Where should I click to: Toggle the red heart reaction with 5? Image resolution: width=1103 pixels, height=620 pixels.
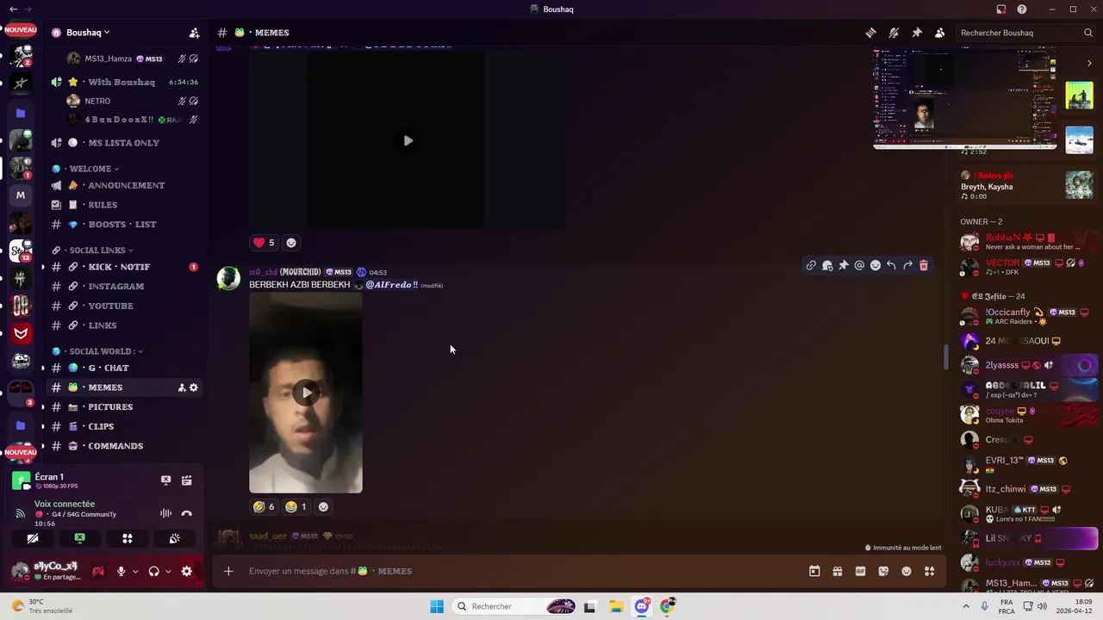(265, 243)
